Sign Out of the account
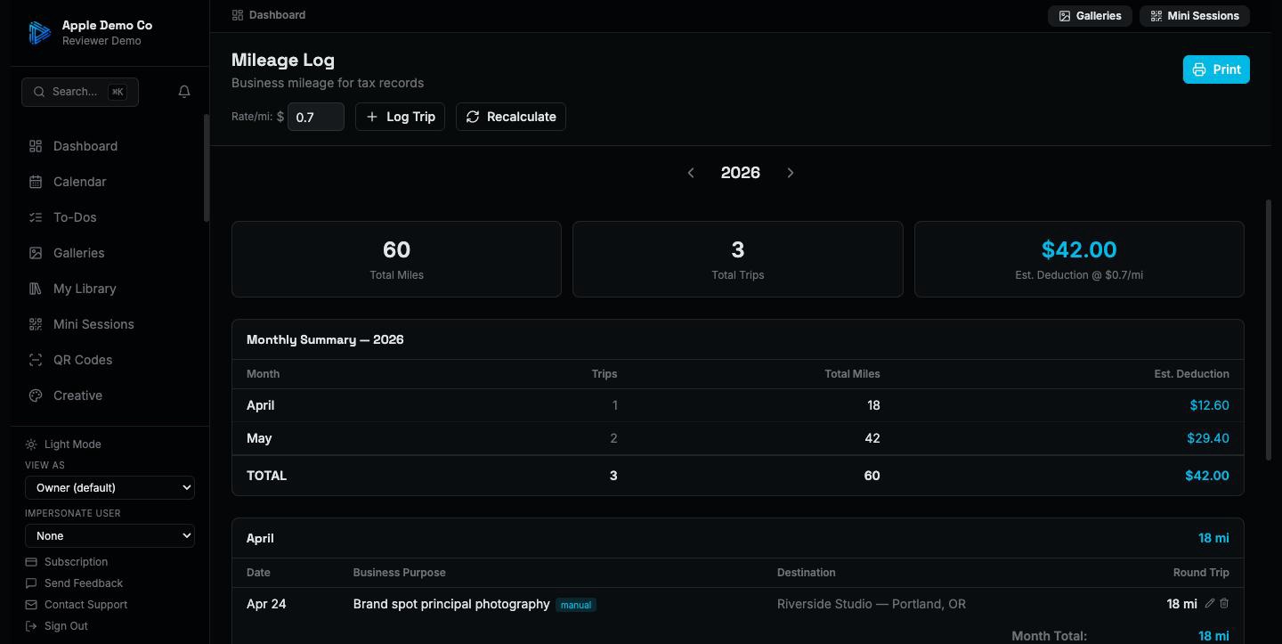This screenshot has height=644, width=1282. coord(57,626)
